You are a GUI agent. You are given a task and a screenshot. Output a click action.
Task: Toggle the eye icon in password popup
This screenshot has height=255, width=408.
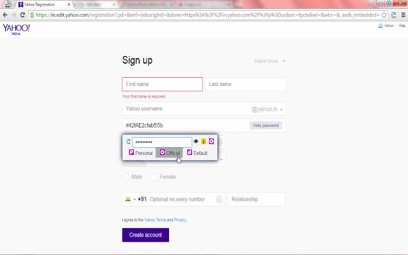pyautogui.click(x=196, y=142)
